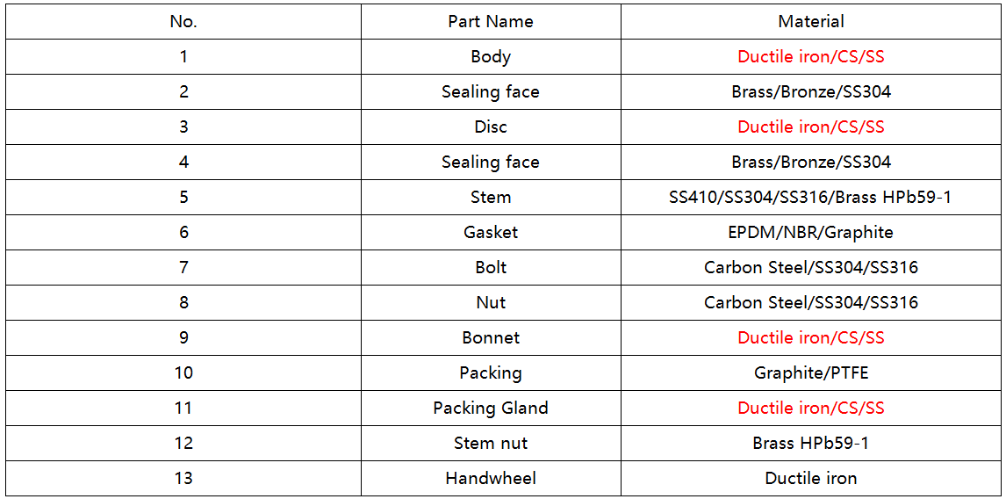1006x499 pixels.
Task: Select the Handwheel "Ductile iron" material cell
Action: pos(811,479)
